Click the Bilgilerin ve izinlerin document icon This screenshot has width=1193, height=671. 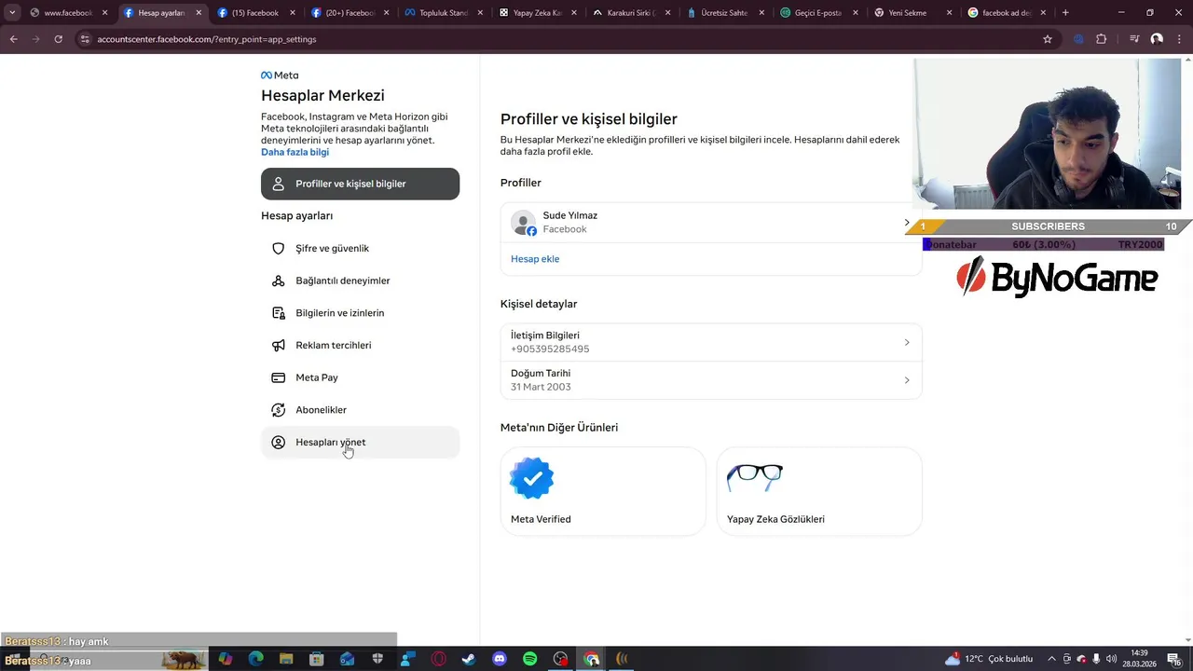tap(278, 313)
